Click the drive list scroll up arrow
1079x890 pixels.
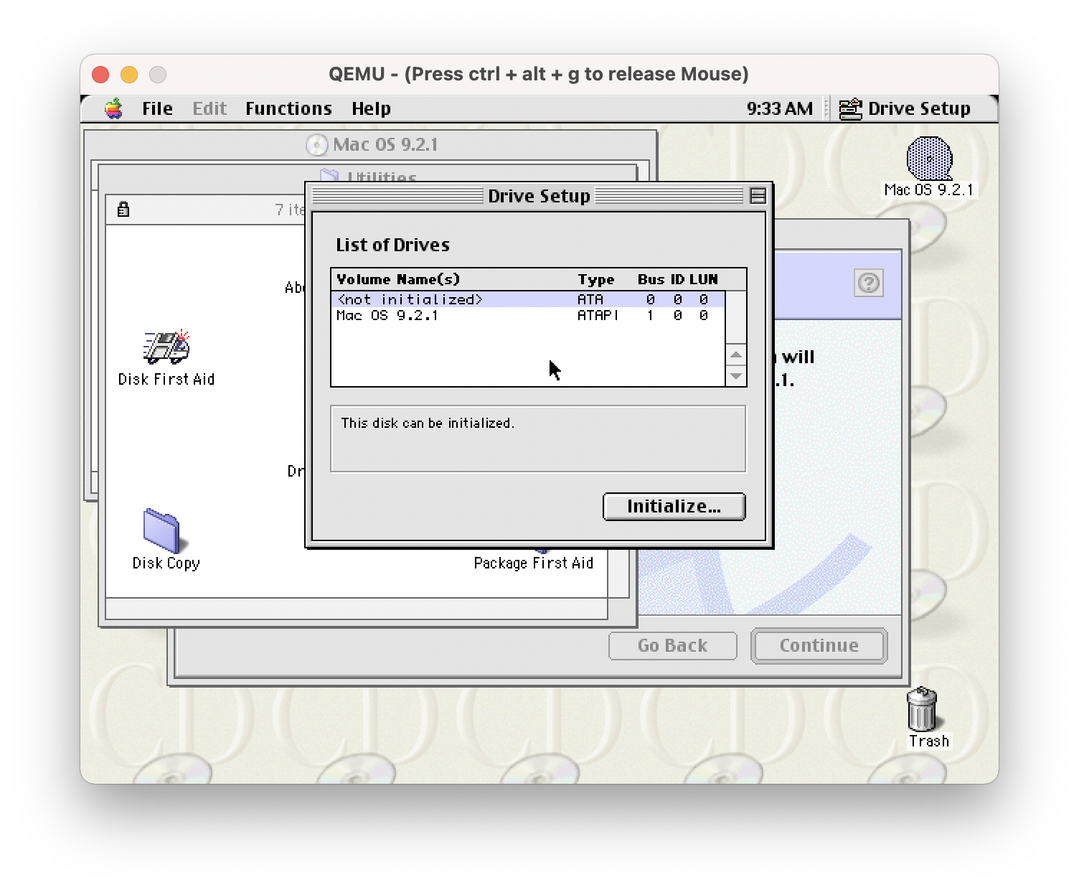pos(736,355)
